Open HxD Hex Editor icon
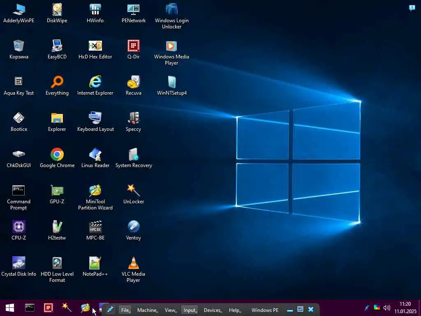Viewport: 421px width, 316px height. coord(95,50)
